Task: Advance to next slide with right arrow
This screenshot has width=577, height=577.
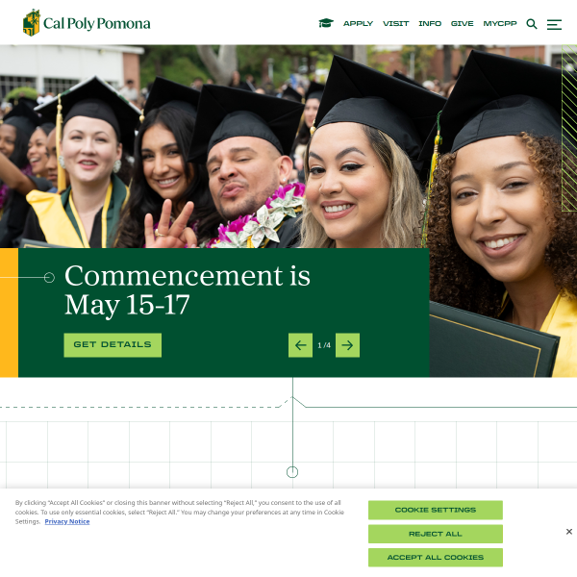Action: click(347, 345)
